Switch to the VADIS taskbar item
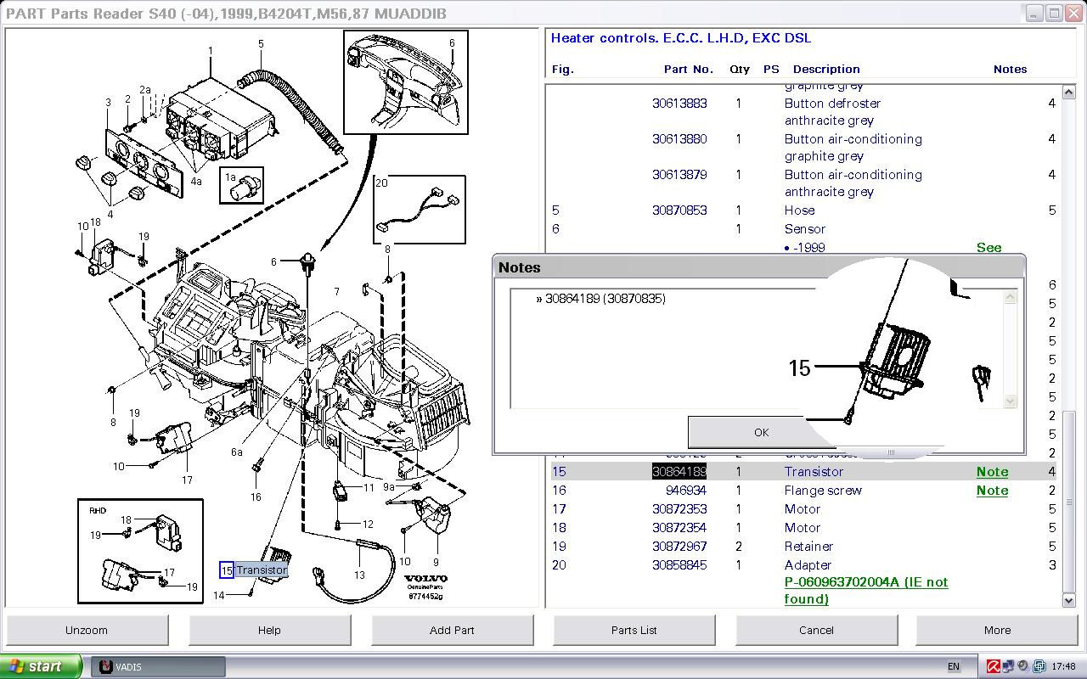The image size is (1087, 679). (x=158, y=666)
